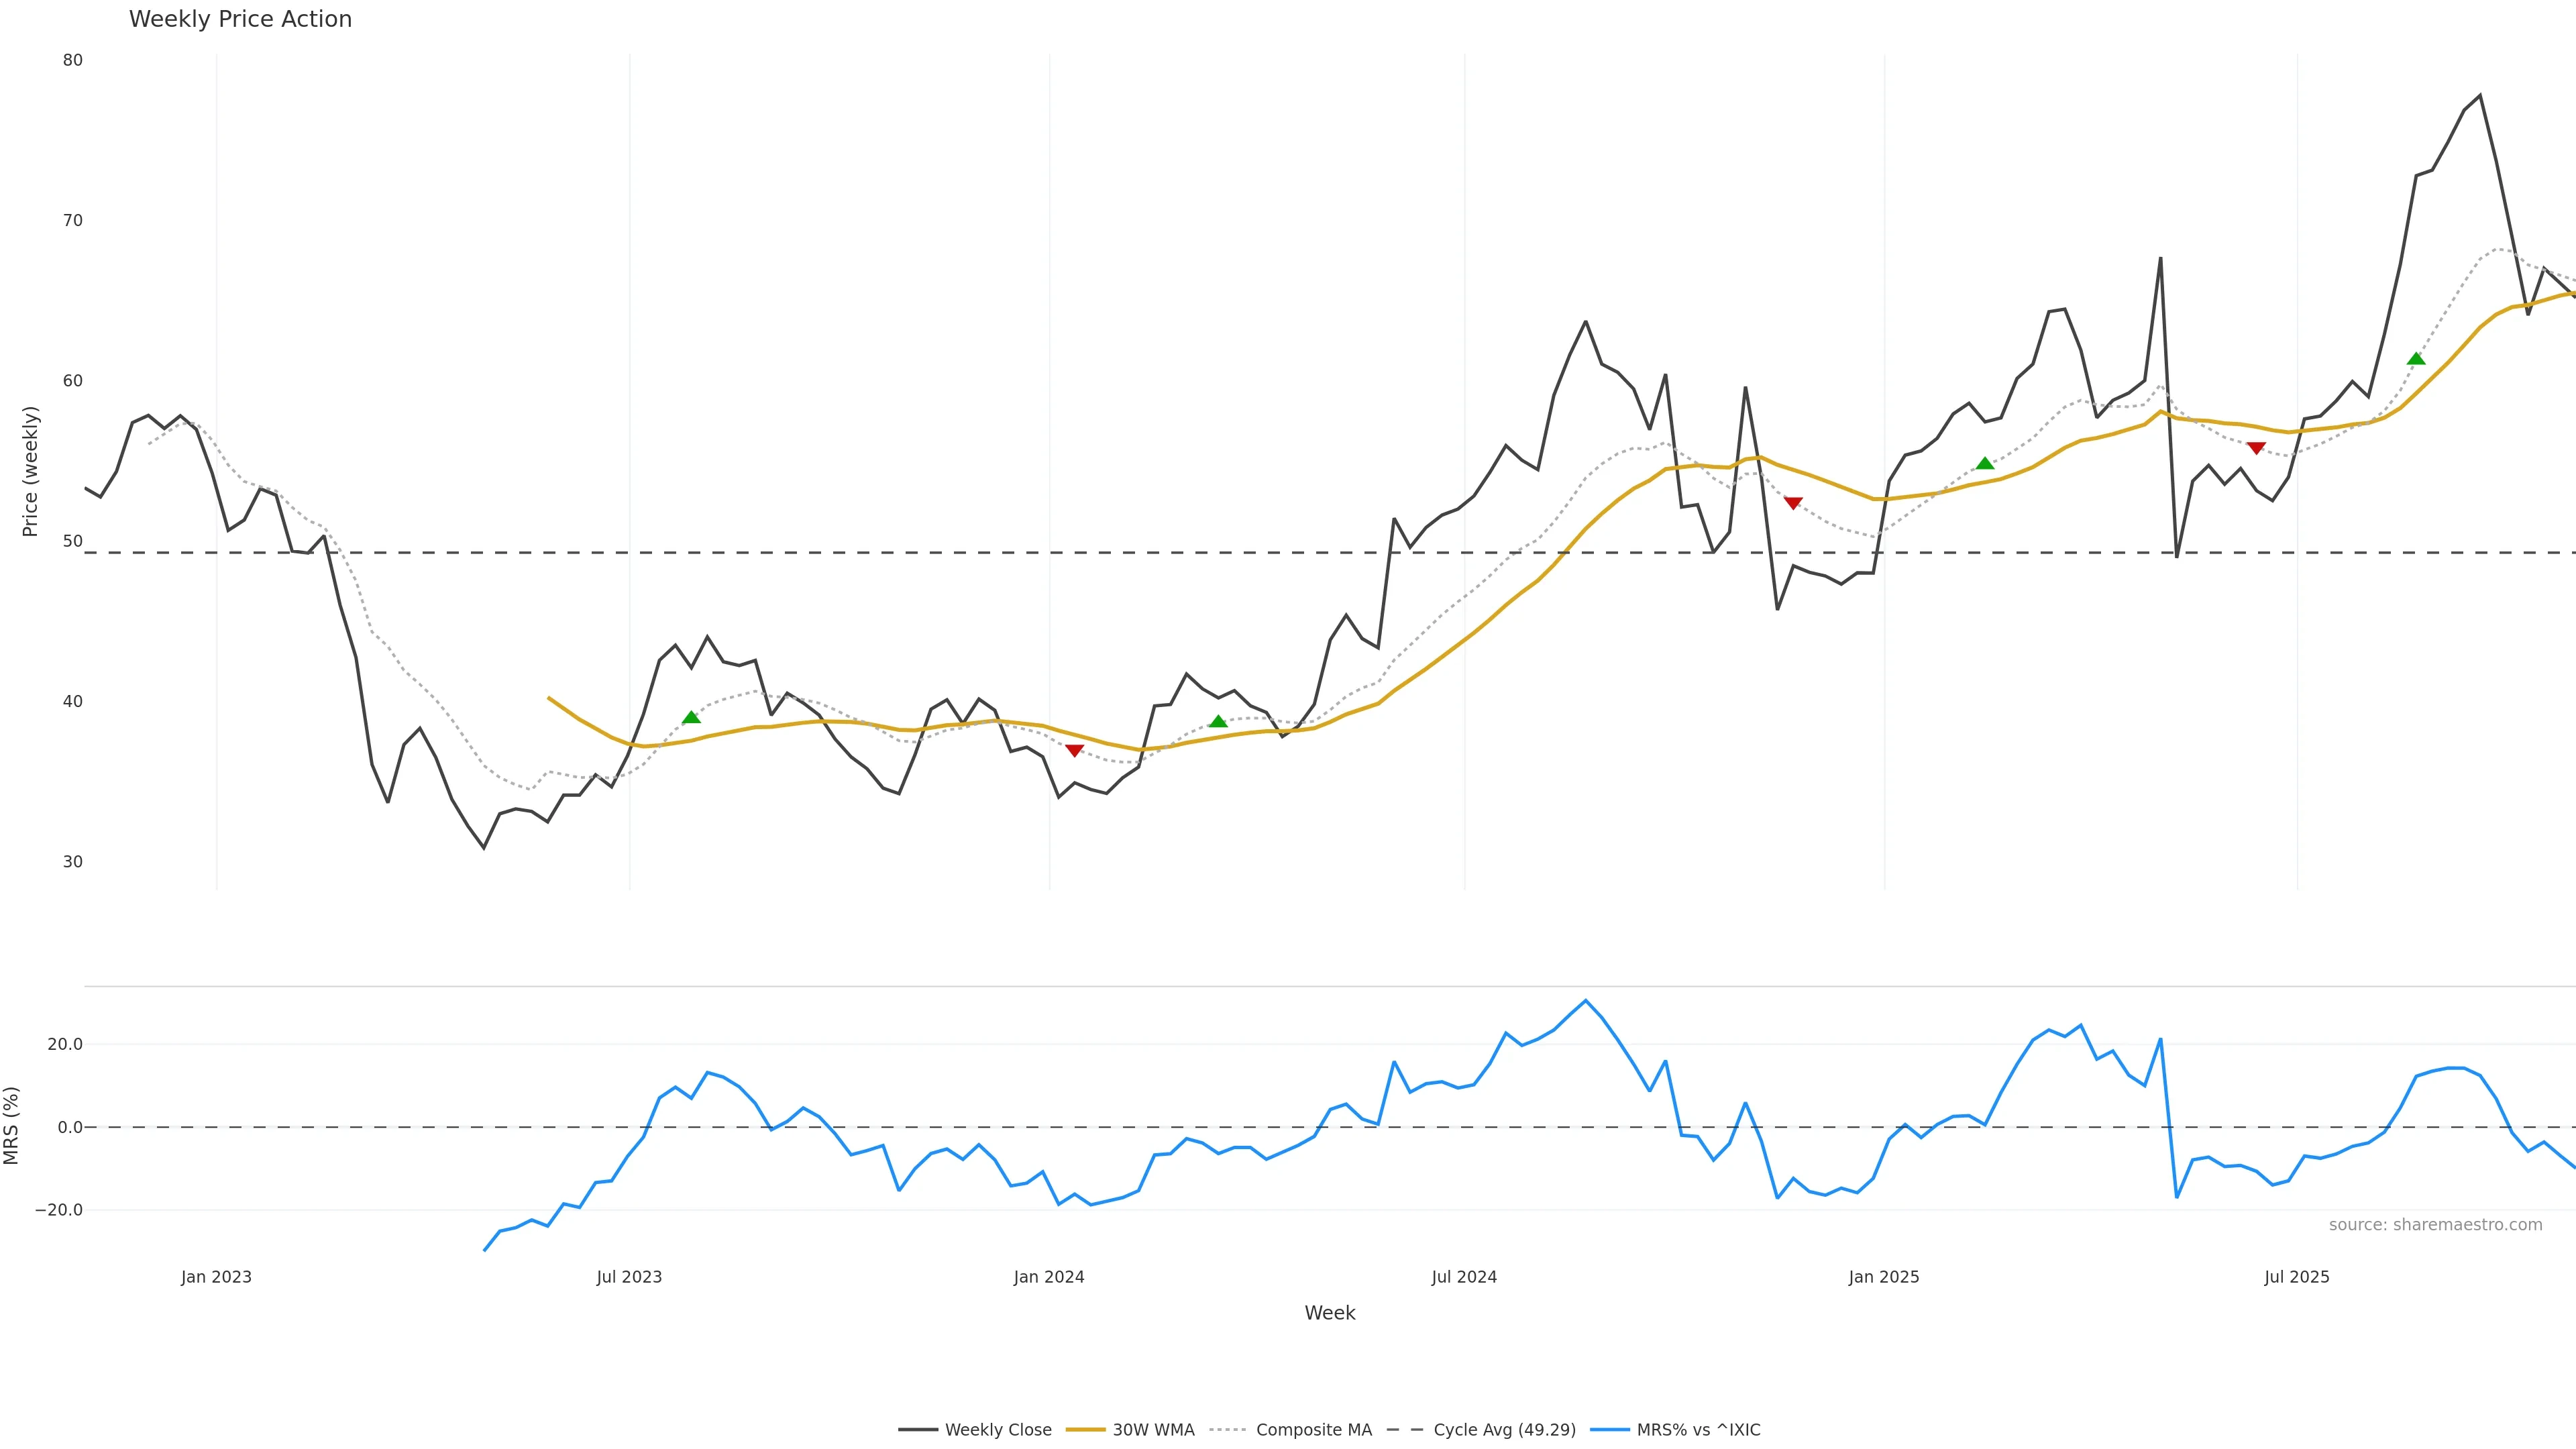Click the red down-triangle marker near January 2024
This screenshot has width=2576, height=1449.
point(1074,750)
